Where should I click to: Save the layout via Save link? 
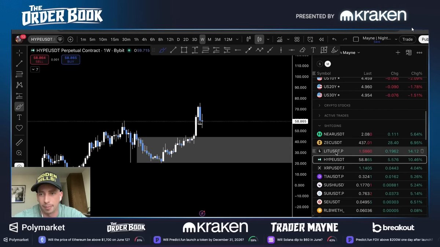377,42
